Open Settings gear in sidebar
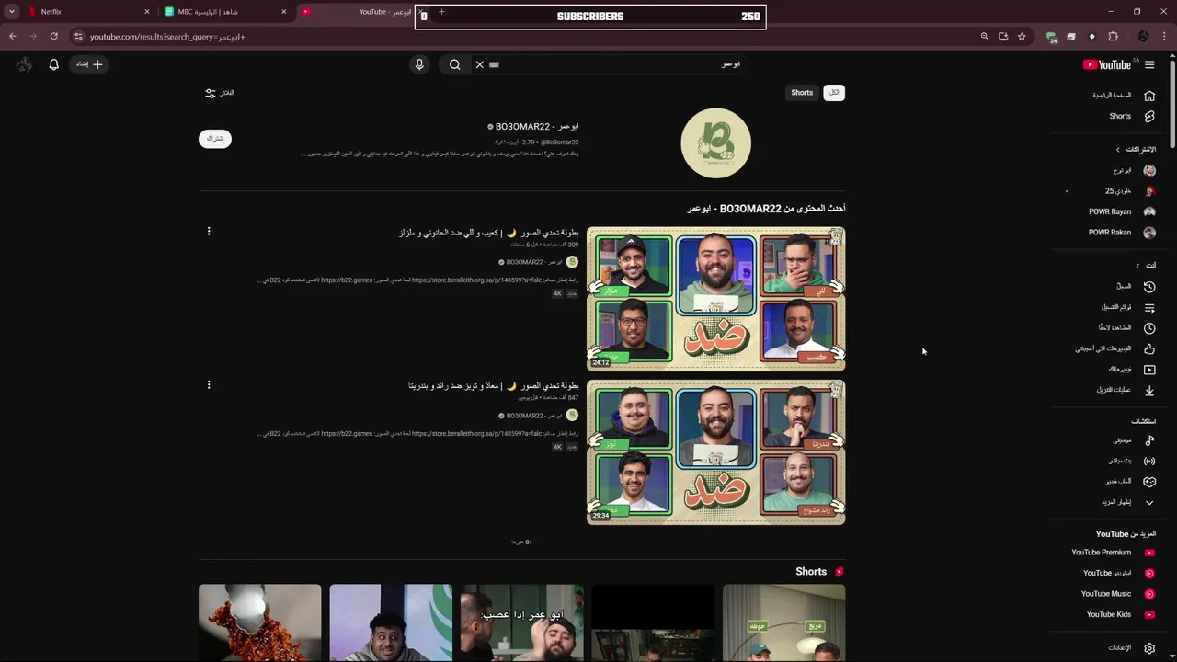The image size is (1177, 662). [x=1149, y=648]
